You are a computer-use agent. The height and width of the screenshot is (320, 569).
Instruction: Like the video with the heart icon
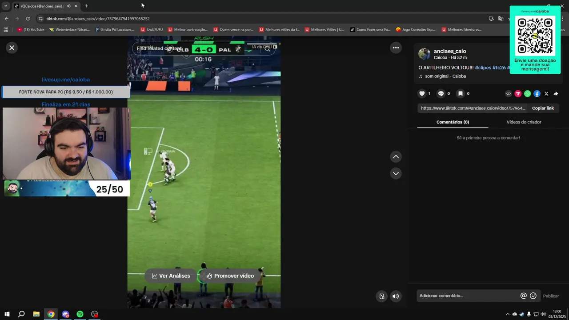click(x=422, y=93)
